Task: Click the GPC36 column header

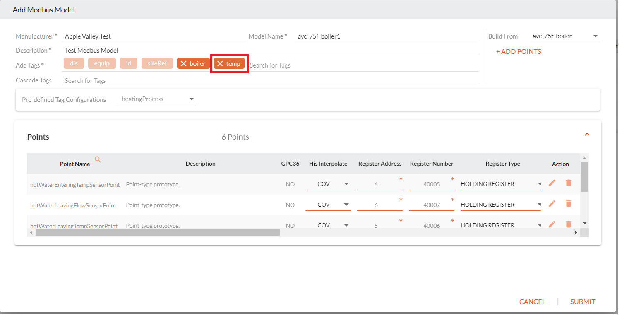Action: pos(290,164)
